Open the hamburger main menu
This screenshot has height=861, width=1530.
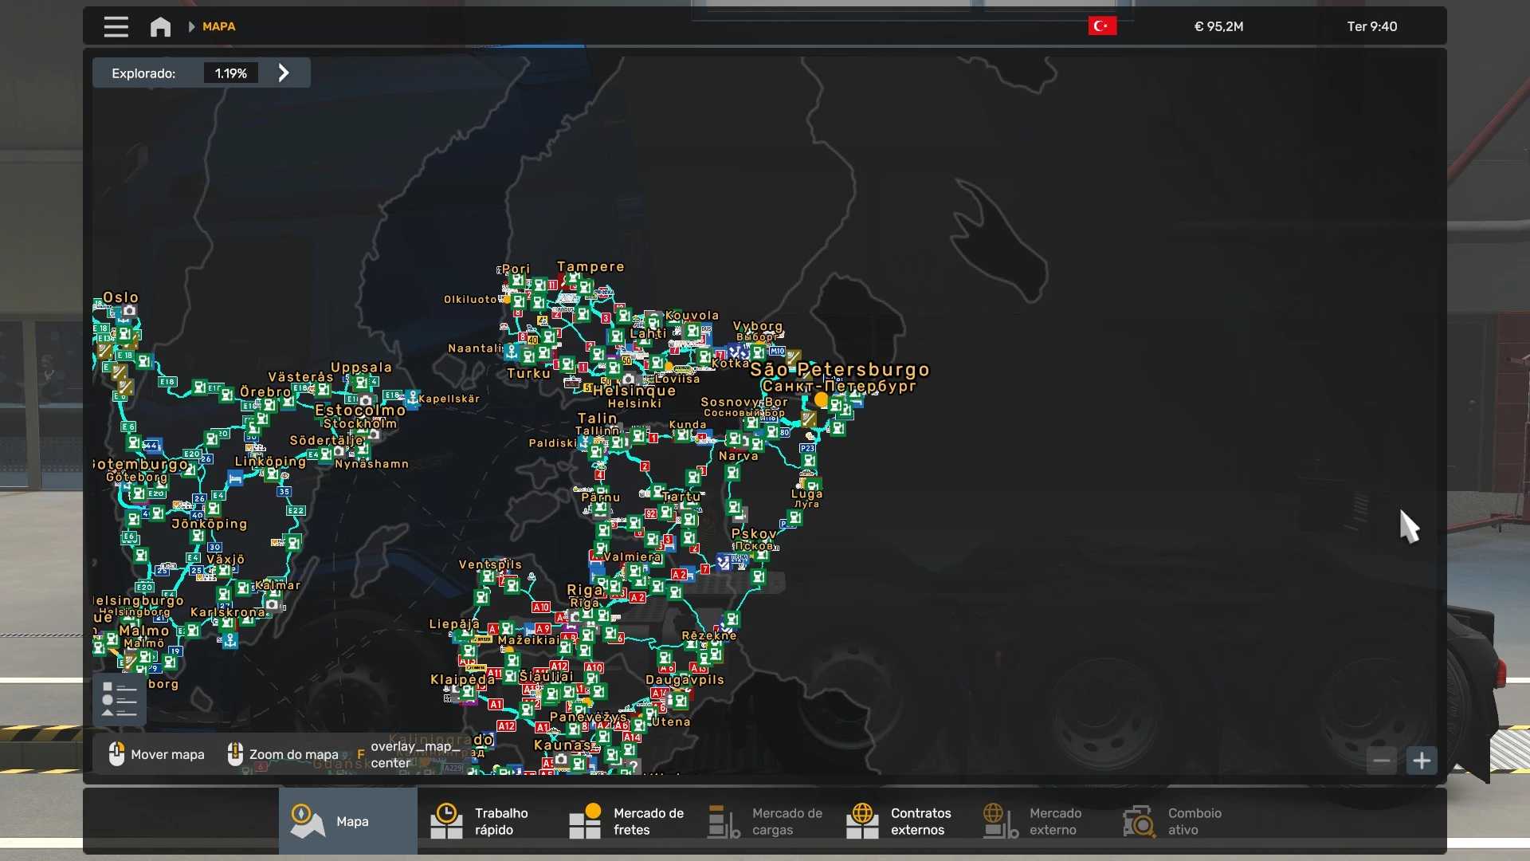[x=116, y=27]
